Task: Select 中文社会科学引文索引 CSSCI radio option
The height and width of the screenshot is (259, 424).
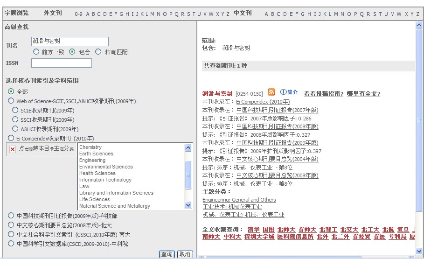Action: tap(11, 234)
